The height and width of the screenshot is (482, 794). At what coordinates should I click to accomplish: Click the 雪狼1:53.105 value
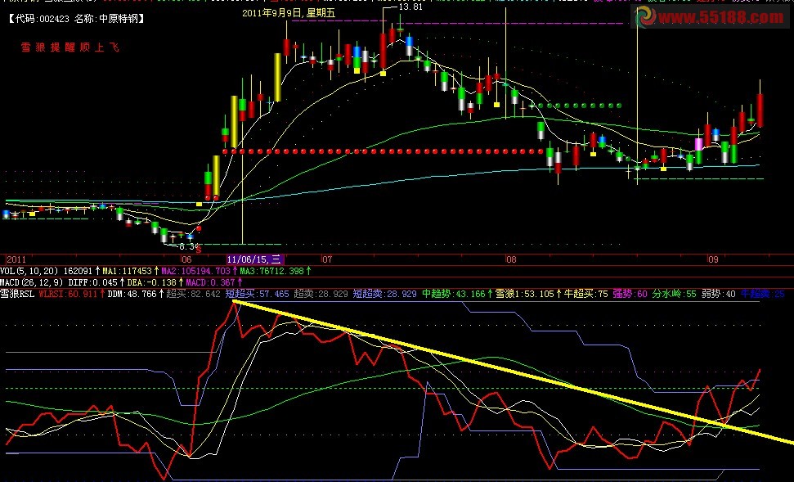click(523, 294)
